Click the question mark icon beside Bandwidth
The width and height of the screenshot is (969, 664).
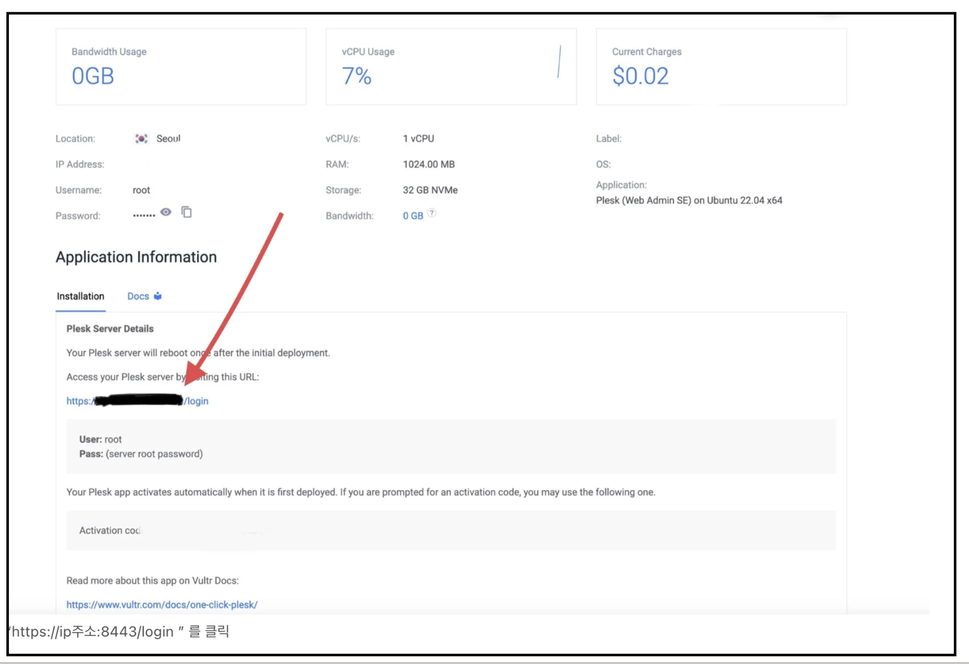point(431,213)
